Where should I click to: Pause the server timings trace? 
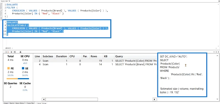click(6, 52)
